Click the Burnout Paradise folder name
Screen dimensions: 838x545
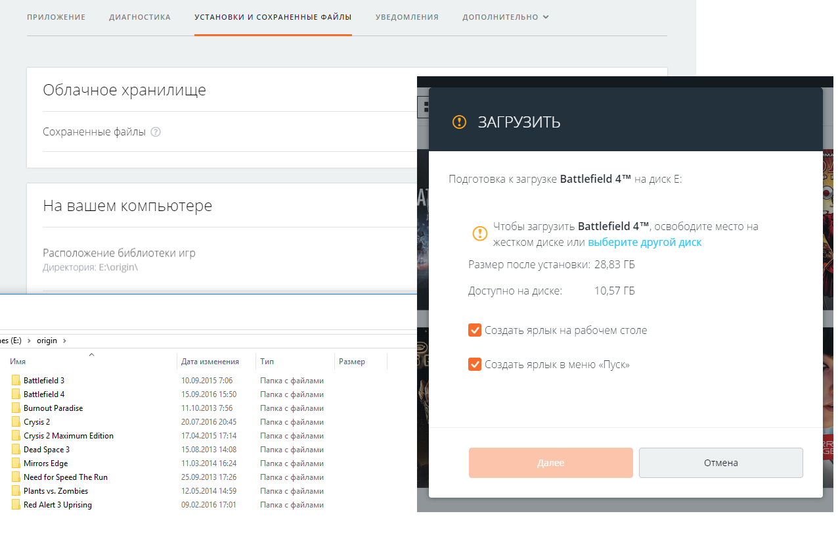[53, 408]
